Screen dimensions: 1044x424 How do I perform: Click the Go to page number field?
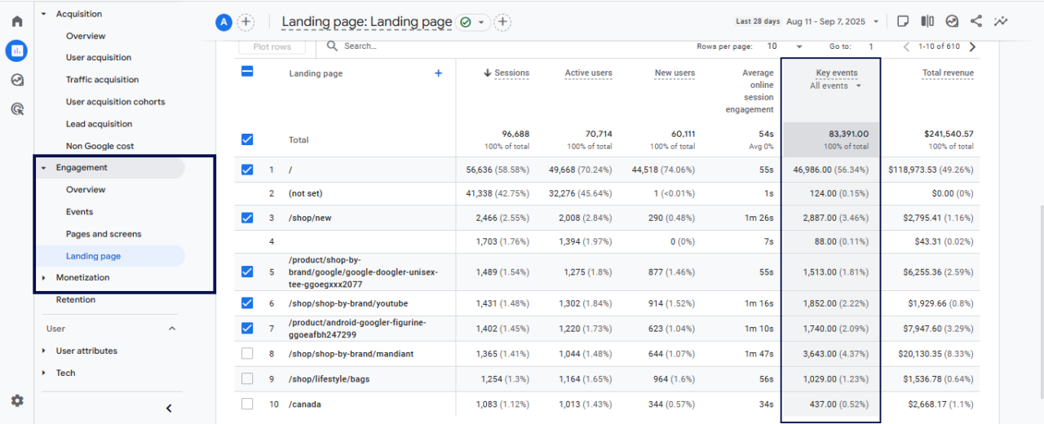coord(871,46)
